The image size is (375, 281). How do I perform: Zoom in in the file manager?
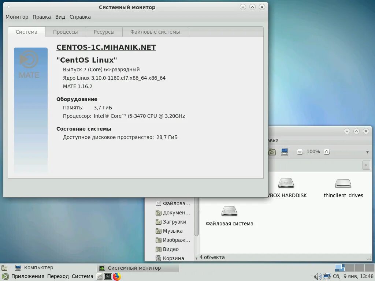327,152
